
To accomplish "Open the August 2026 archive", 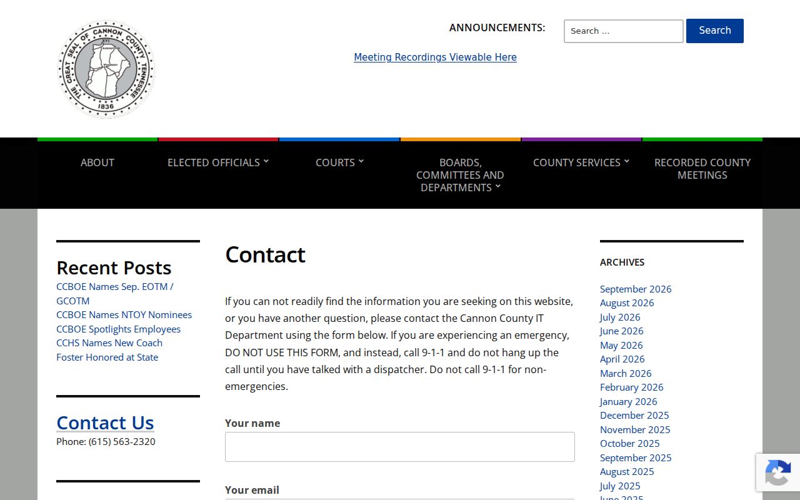I will (627, 302).
